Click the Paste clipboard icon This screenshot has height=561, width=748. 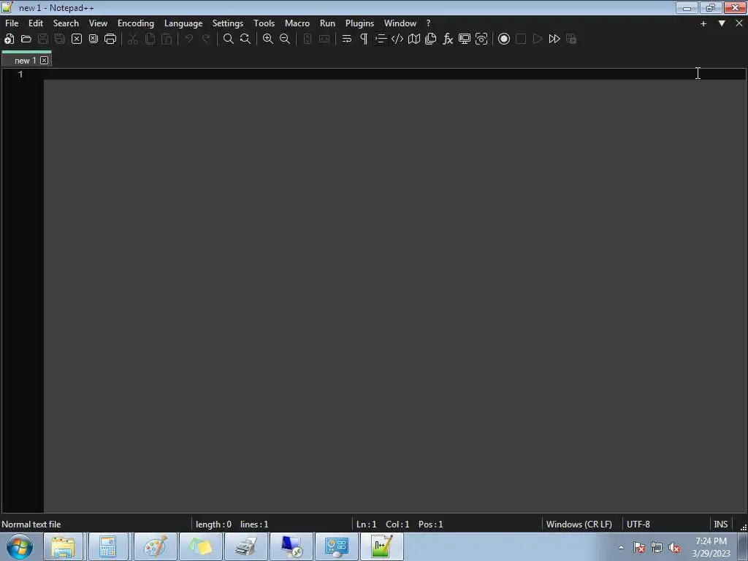167,39
